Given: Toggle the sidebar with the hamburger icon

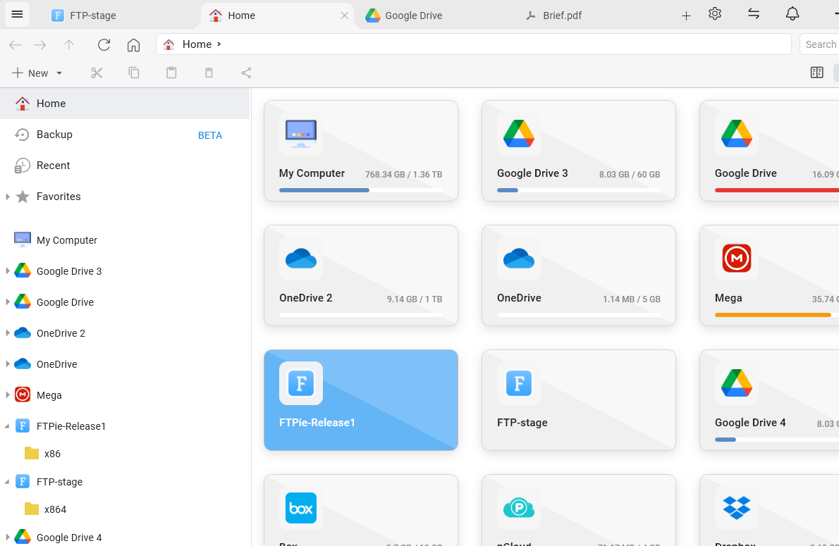Looking at the screenshot, I should click(x=17, y=13).
